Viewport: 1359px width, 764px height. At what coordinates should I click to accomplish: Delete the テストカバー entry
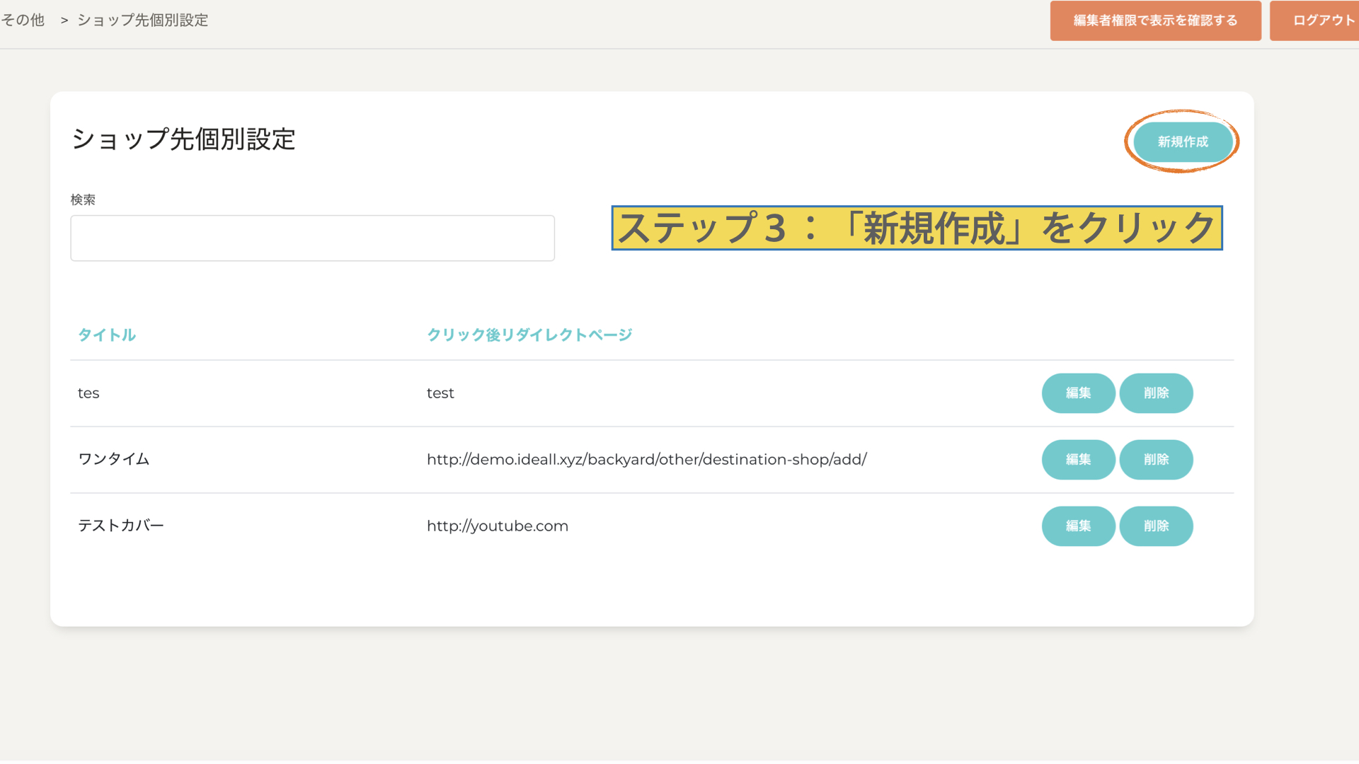coord(1156,526)
